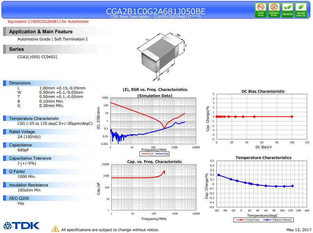Screen dimensions: 313x233
Task: Click the Temperature/degC axis label
Action: (262, 216)
